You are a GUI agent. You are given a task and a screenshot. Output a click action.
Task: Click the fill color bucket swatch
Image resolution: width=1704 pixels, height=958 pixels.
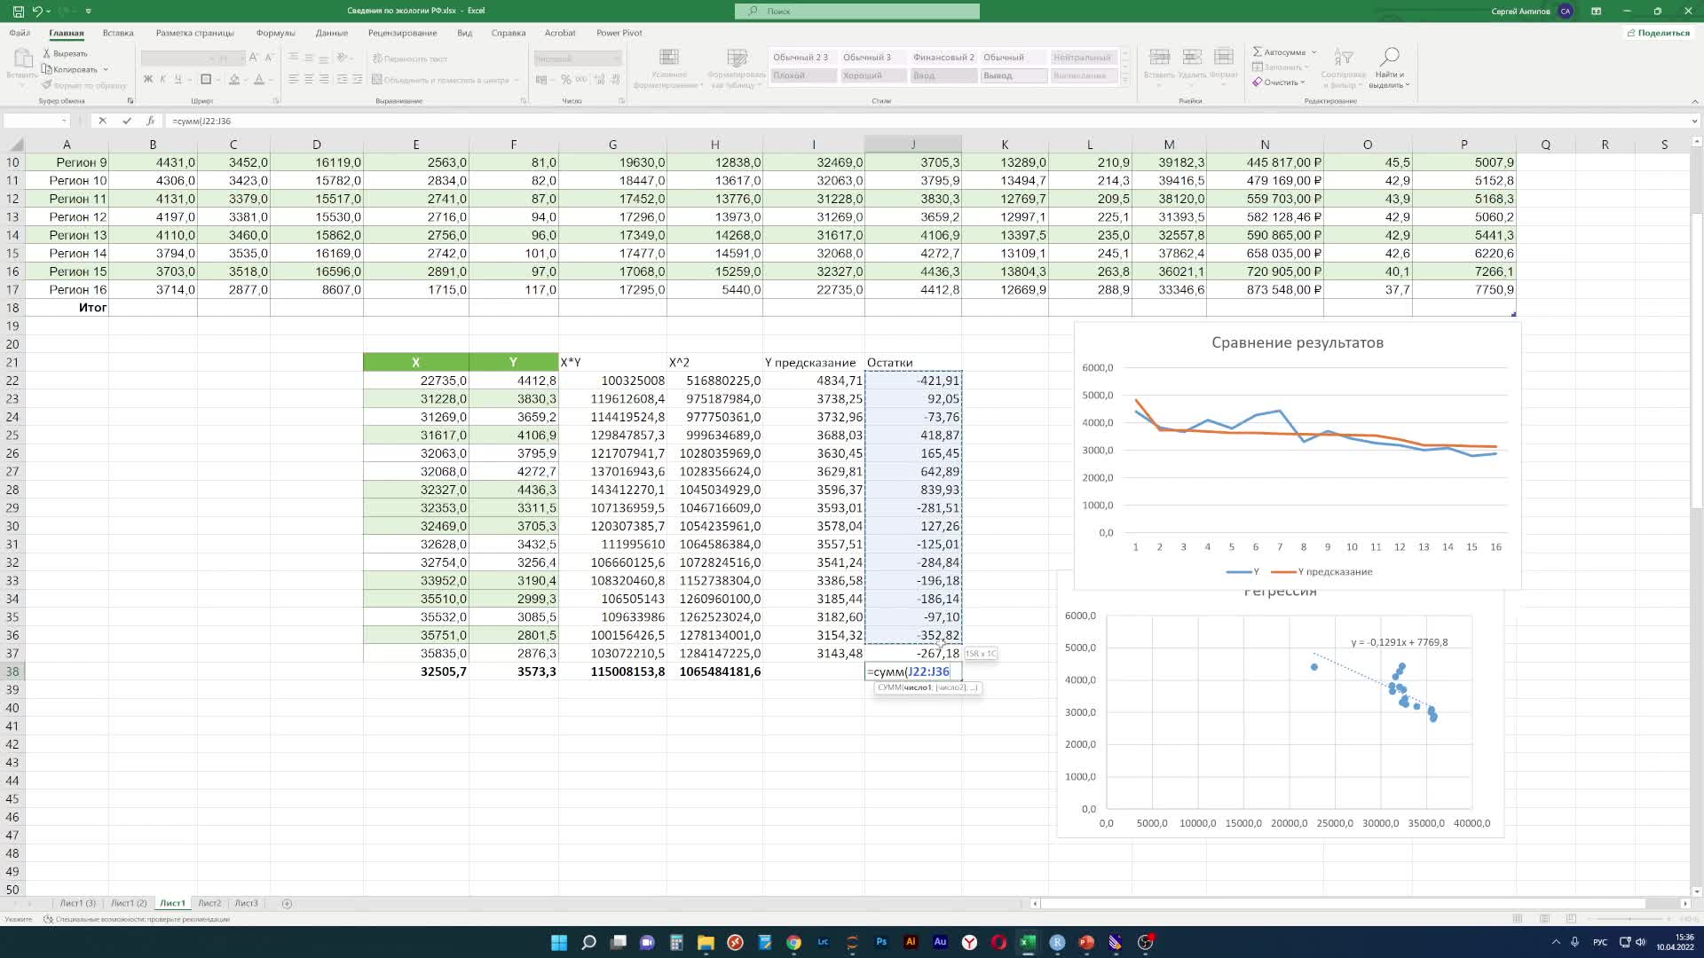[x=234, y=80]
